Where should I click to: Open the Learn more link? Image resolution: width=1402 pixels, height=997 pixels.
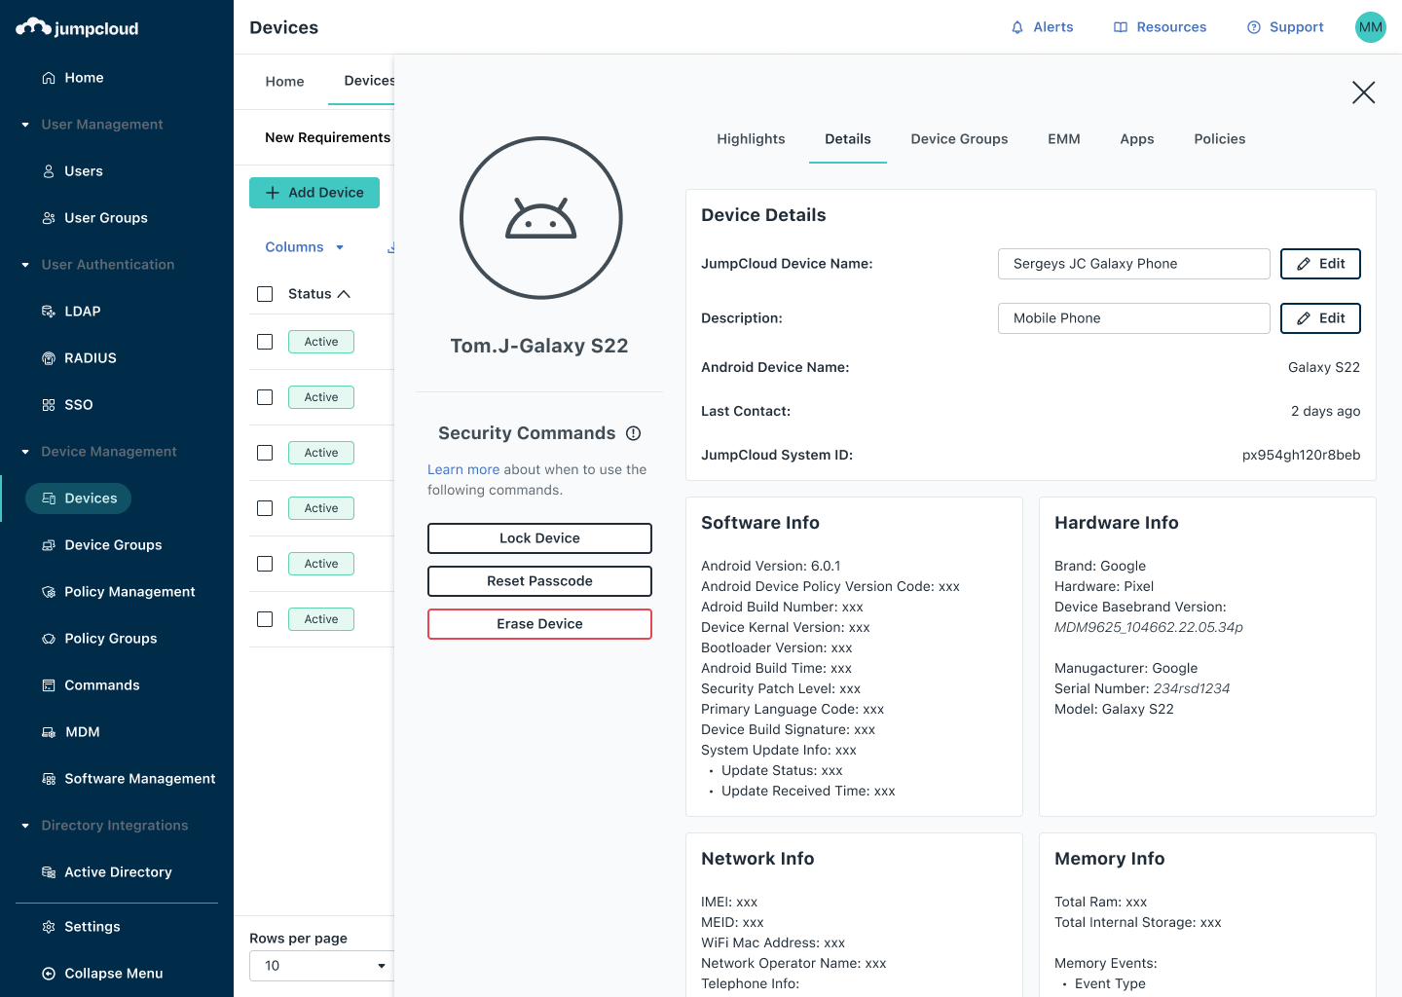tap(463, 469)
